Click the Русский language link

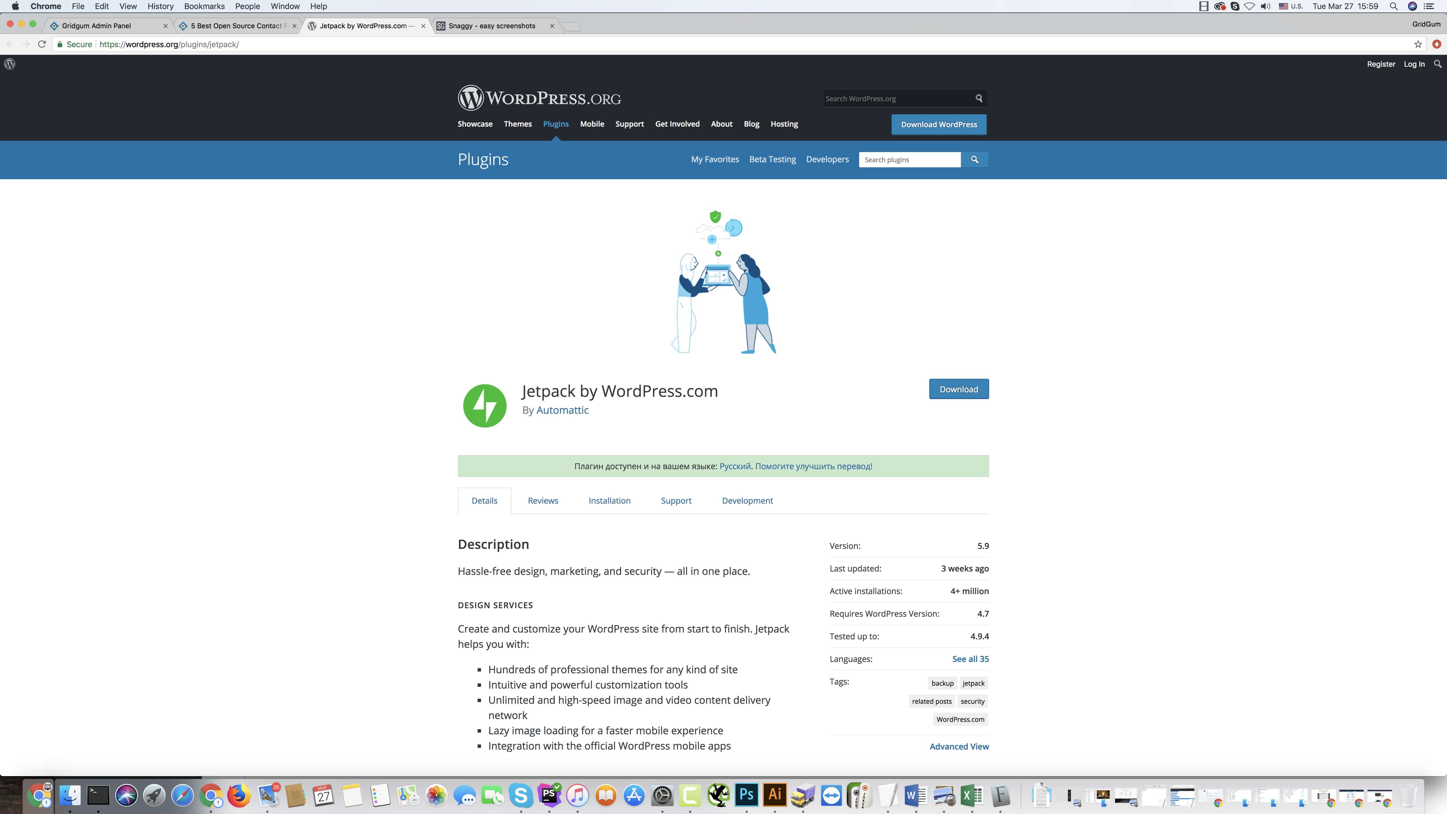coord(735,466)
